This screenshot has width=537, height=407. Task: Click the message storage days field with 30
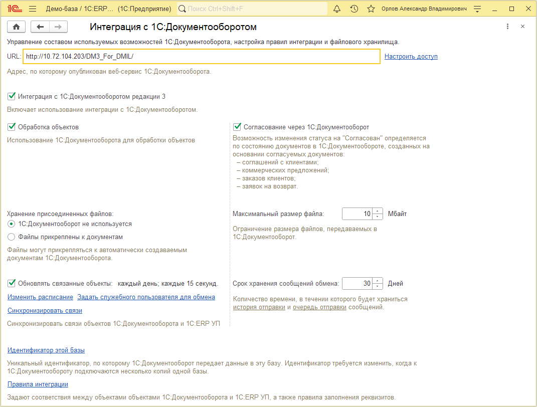pyautogui.click(x=357, y=283)
